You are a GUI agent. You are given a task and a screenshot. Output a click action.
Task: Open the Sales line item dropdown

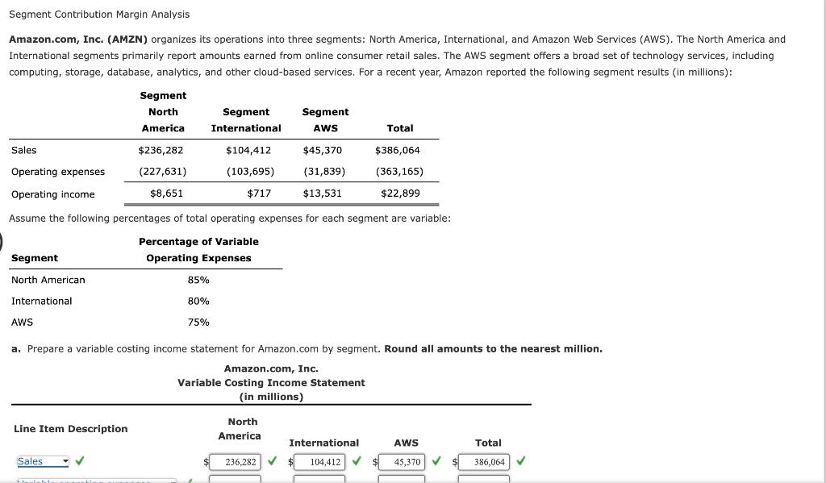(43, 460)
